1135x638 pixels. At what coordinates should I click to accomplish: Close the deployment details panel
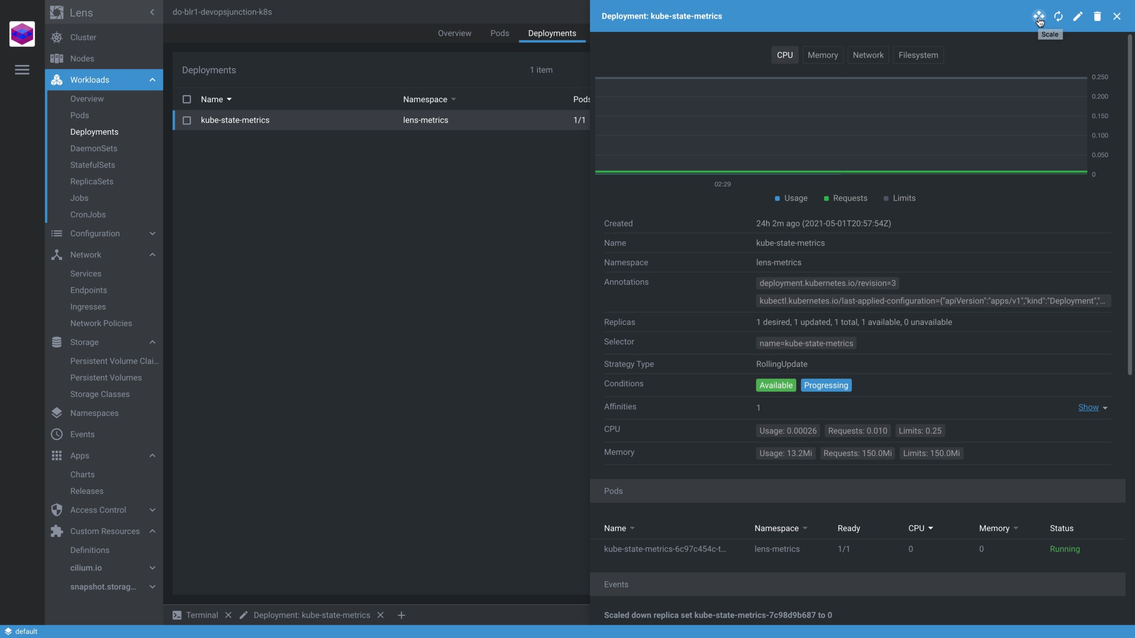tap(1117, 16)
